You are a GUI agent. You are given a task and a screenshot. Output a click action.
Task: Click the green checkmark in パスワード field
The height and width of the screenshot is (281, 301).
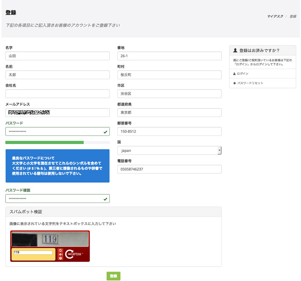point(105,132)
